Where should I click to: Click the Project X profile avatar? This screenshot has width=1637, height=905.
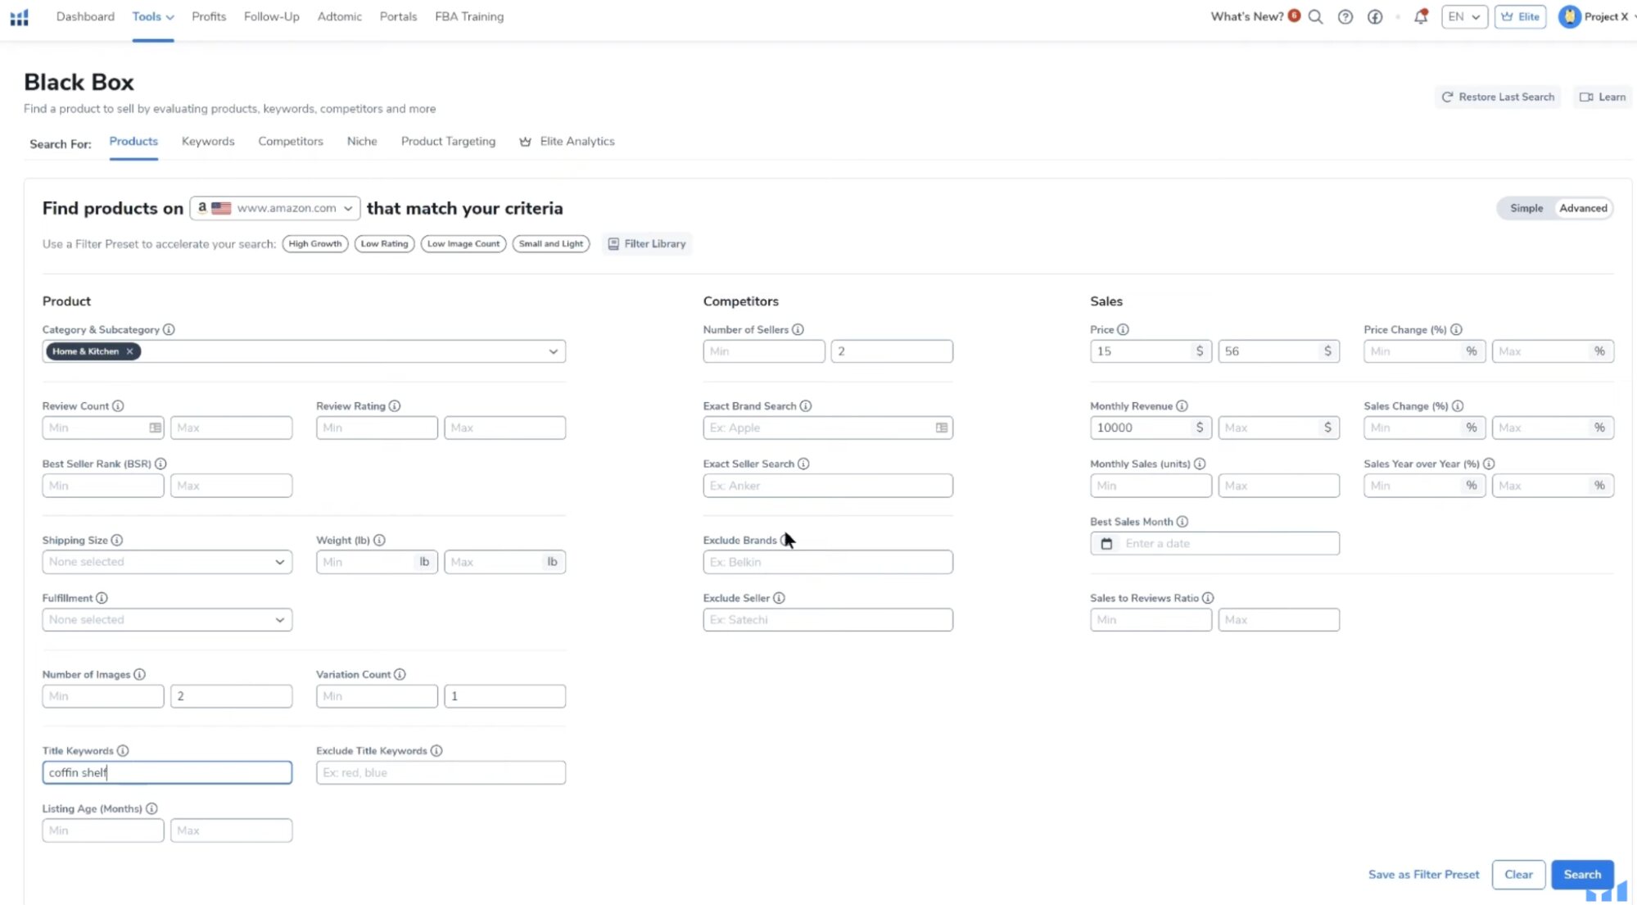[x=1569, y=16]
